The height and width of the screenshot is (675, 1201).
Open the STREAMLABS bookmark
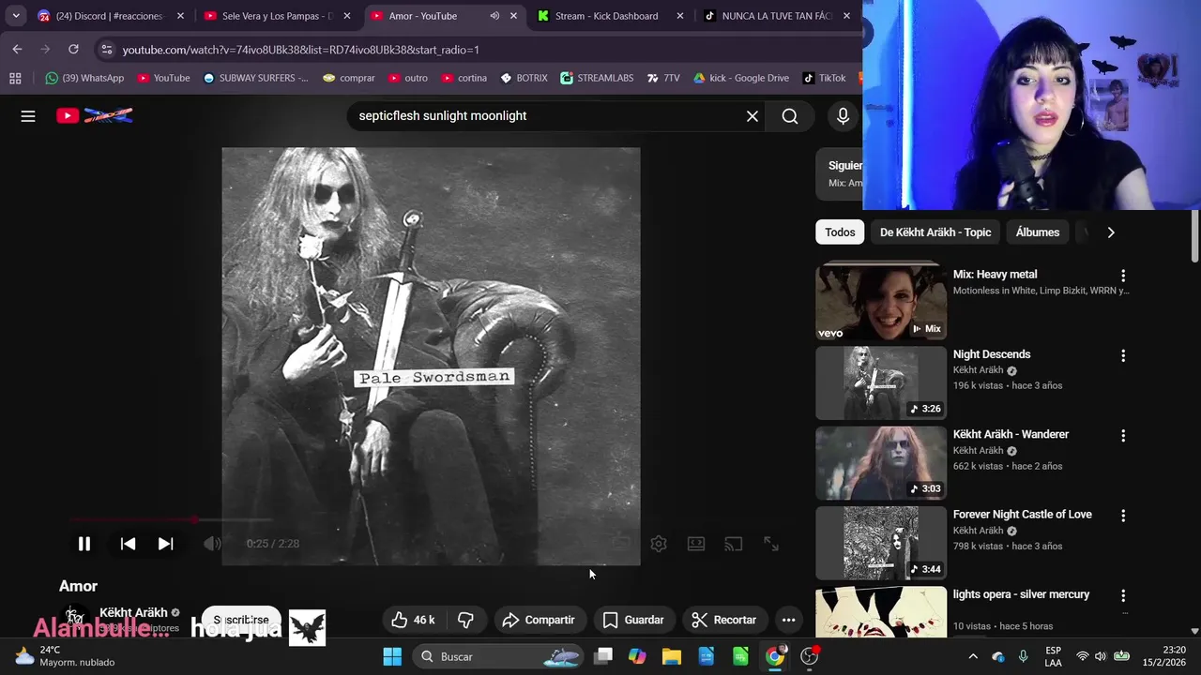[x=597, y=78]
